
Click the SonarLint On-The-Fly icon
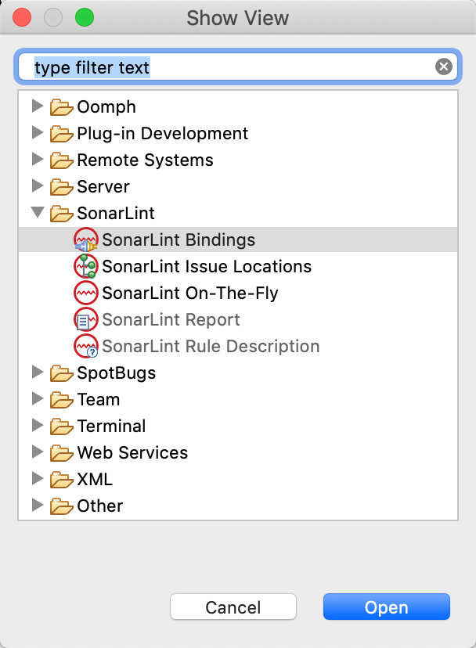tap(85, 293)
